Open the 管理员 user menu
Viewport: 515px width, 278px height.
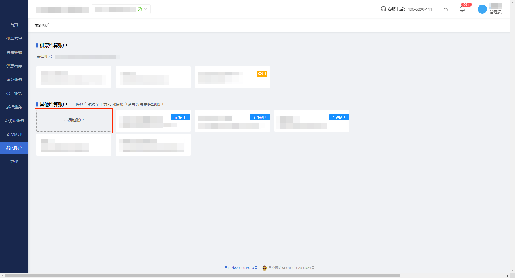(495, 12)
